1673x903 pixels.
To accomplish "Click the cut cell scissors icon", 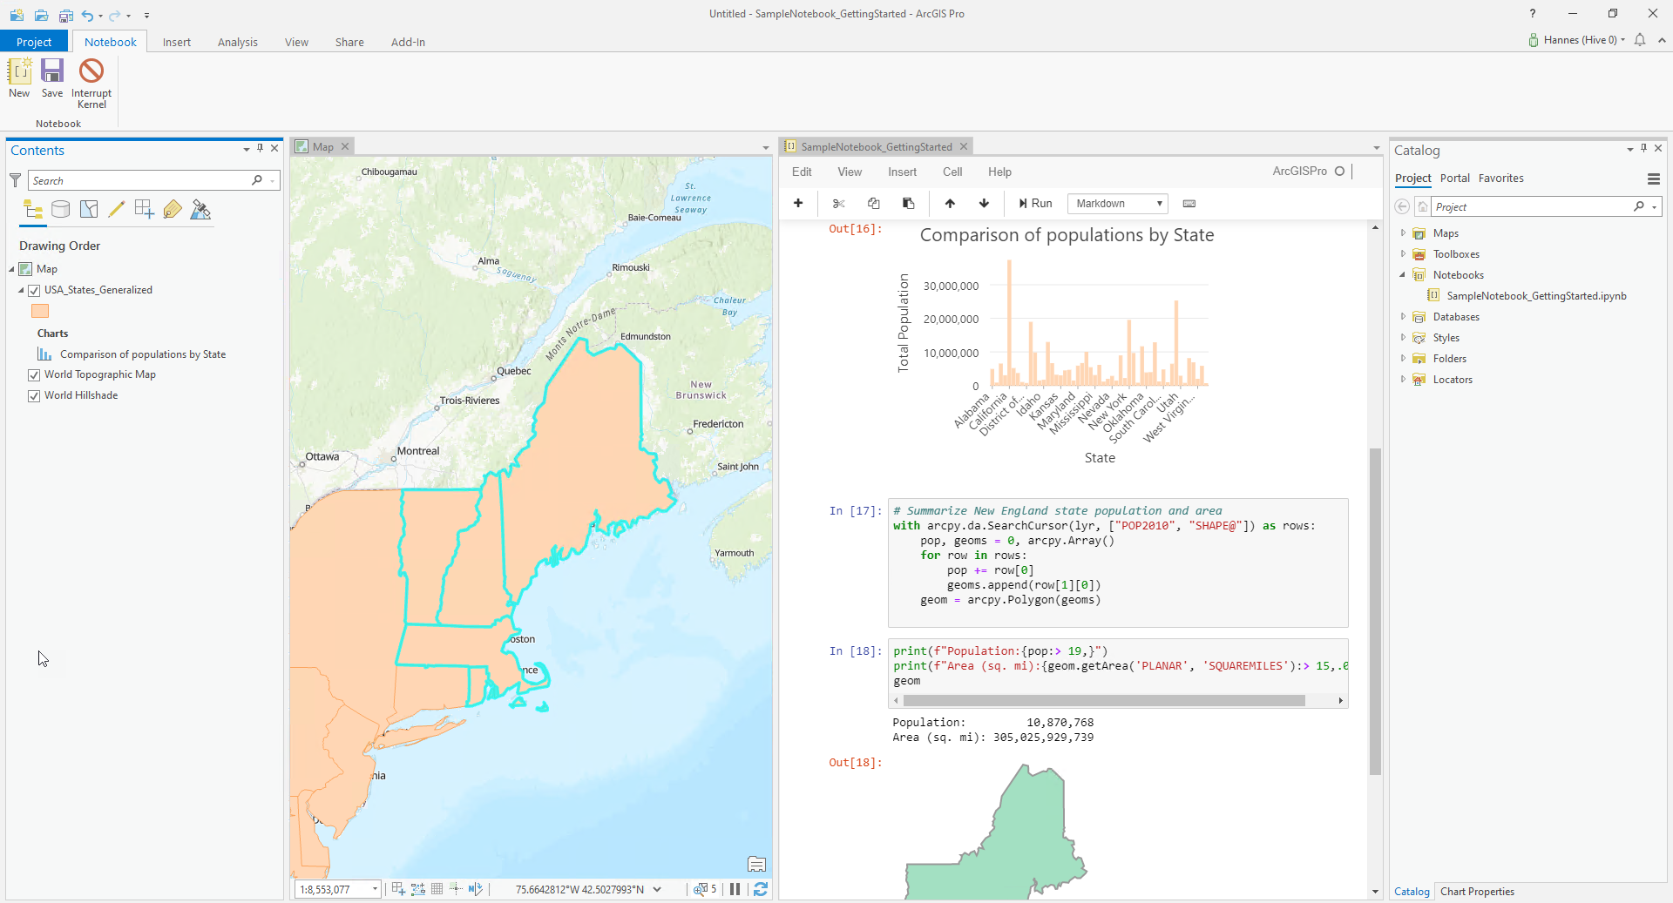I will pos(838,204).
